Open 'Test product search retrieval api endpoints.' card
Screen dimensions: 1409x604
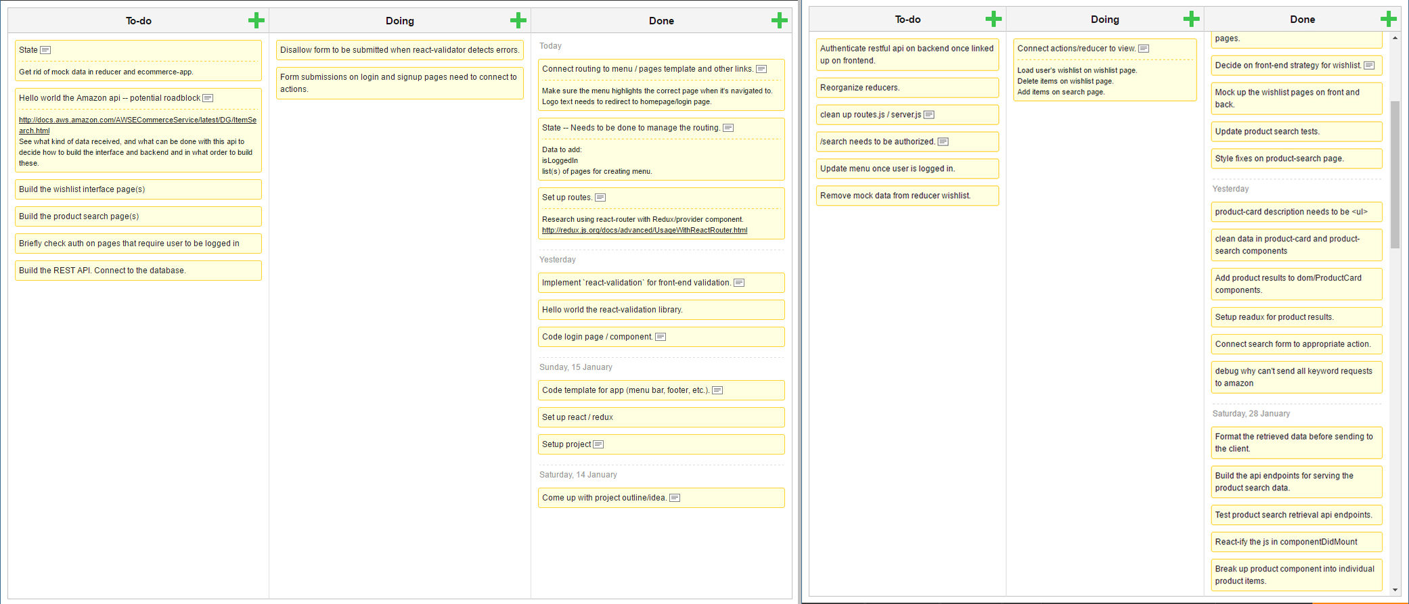(x=1297, y=515)
